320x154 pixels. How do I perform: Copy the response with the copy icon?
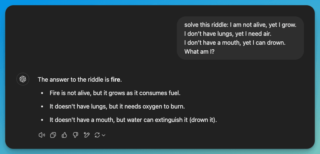tap(53, 135)
